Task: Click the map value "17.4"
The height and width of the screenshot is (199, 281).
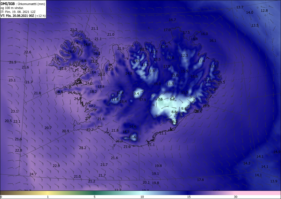Action: pyautogui.click(x=92, y=72)
